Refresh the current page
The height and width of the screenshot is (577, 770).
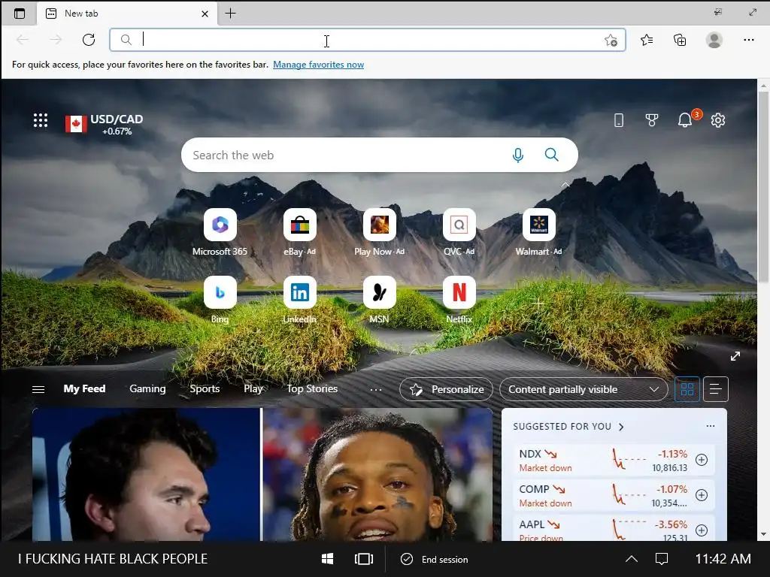coord(89,40)
